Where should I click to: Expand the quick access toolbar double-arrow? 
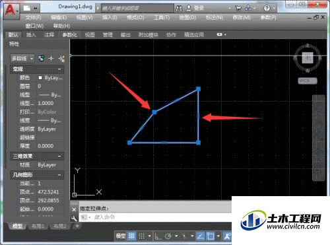click(x=36, y=9)
